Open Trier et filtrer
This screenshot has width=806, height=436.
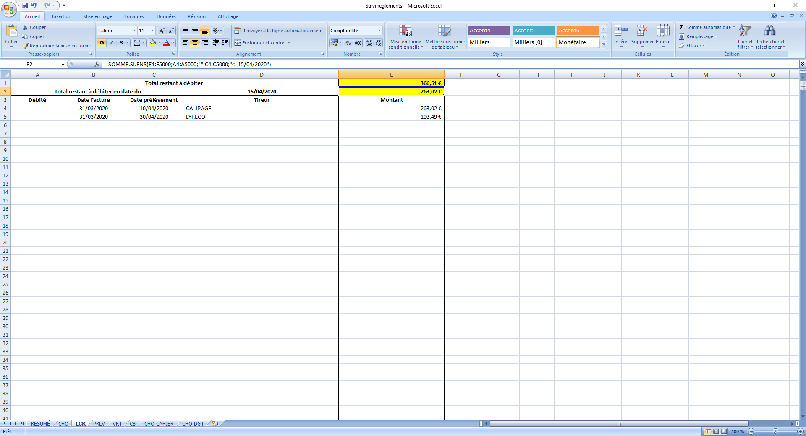pos(745,37)
